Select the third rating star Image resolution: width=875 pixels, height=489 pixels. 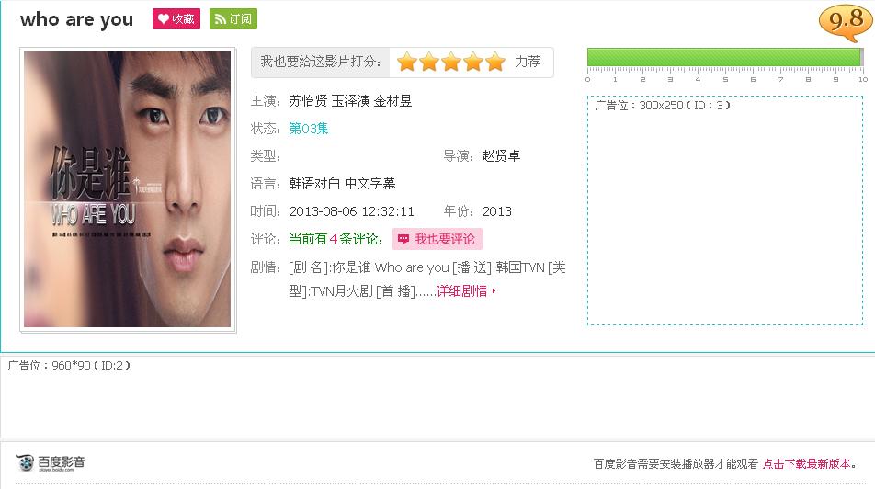451,62
